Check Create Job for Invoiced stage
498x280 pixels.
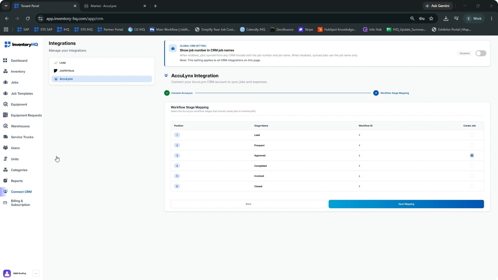(x=472, y=176)
